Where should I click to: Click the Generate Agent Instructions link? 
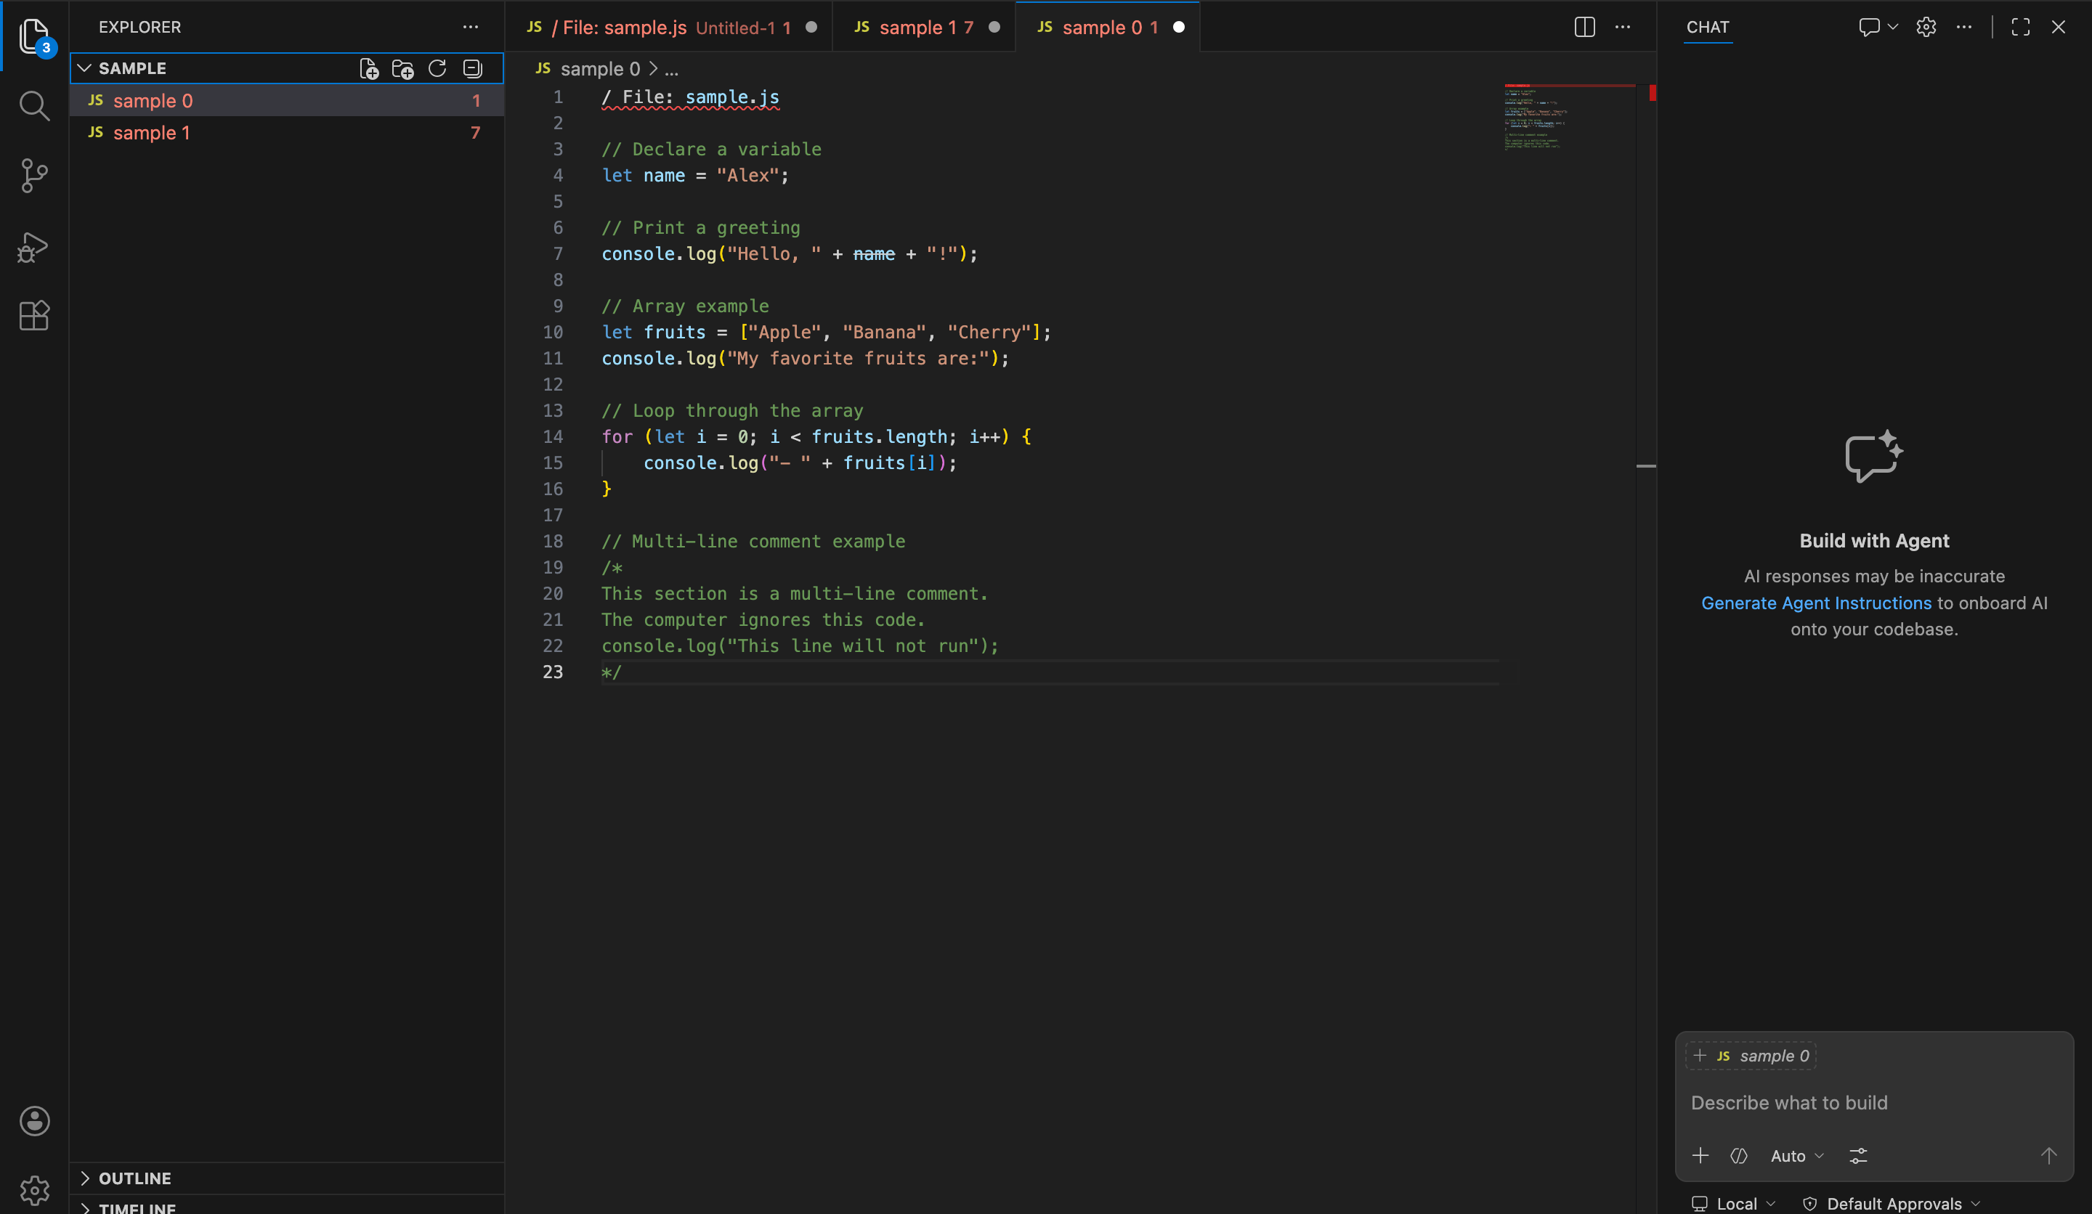(x=1815, y=603)
